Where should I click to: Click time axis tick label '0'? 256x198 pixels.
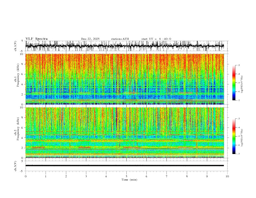click(26, 176)
